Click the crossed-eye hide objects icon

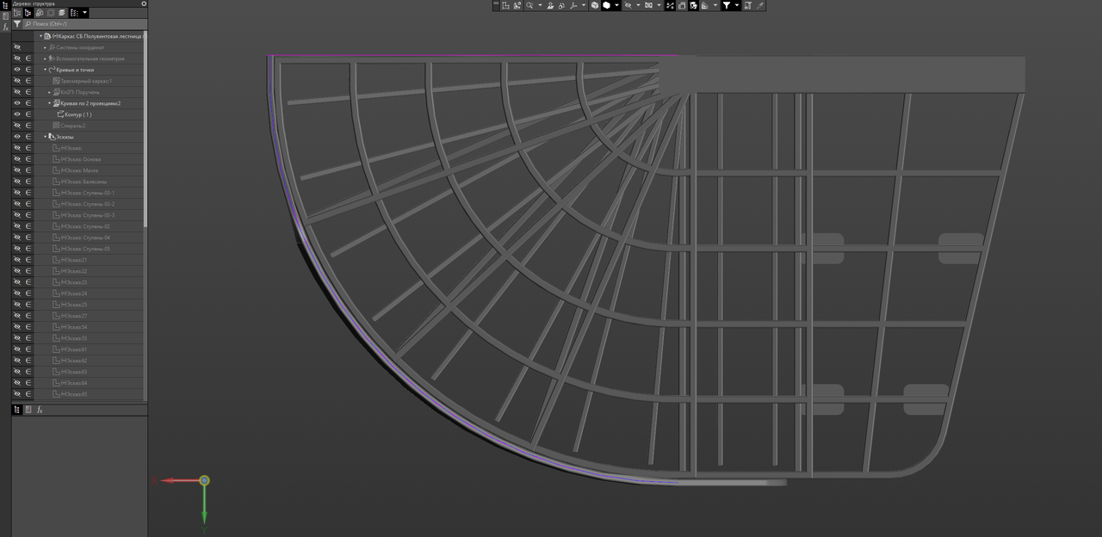pyautogui.click(x=628, y=5)
